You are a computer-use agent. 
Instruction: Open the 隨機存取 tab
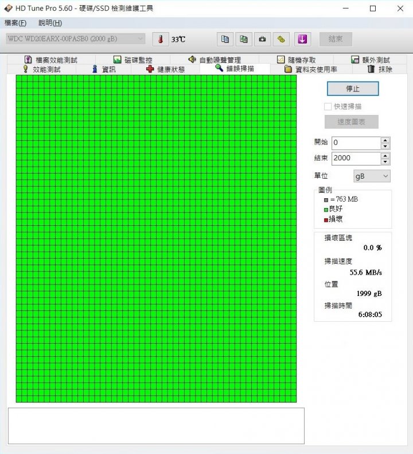tap(296, 60)
